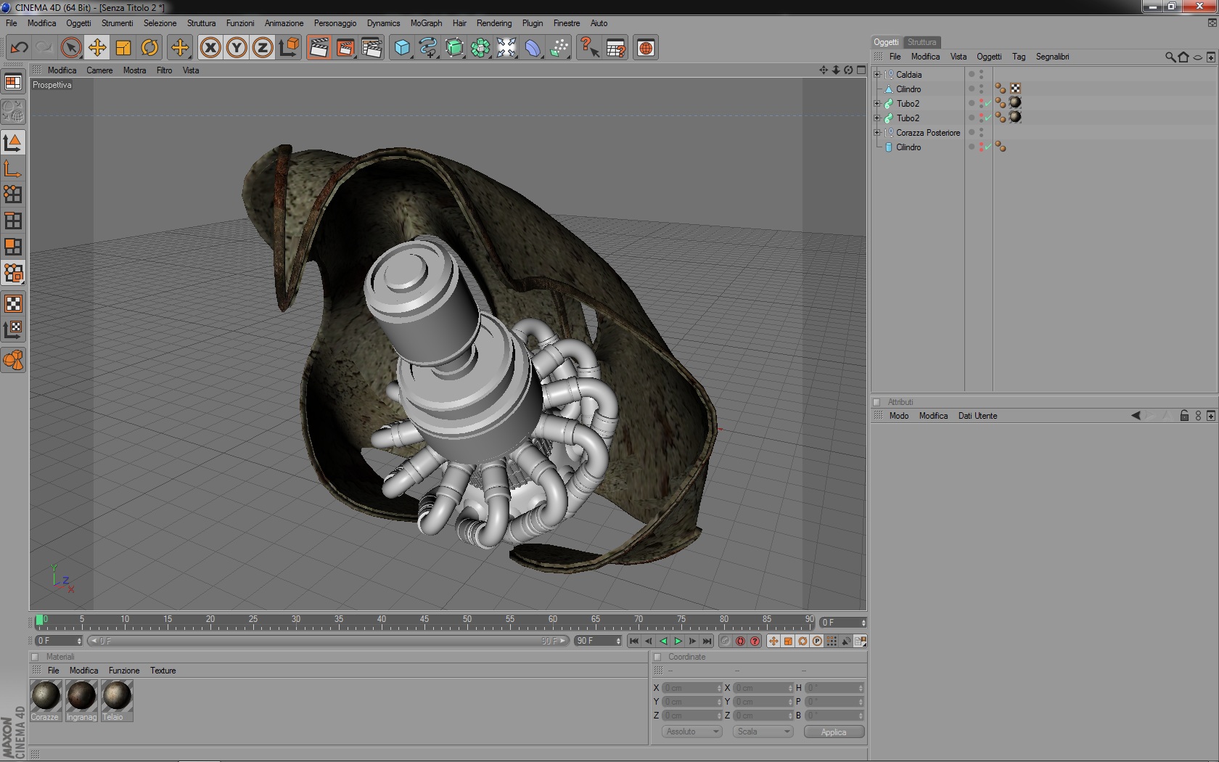Click the Undo arrow icon
The width and height of the screenshot is (1219, 762).
(x=19, y=48)
